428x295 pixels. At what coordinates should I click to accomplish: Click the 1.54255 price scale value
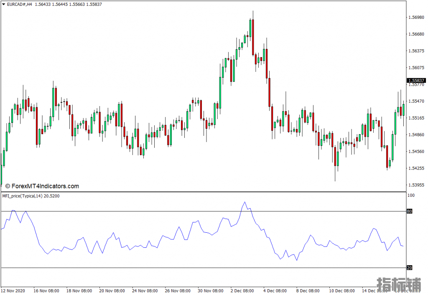[416, 168]
